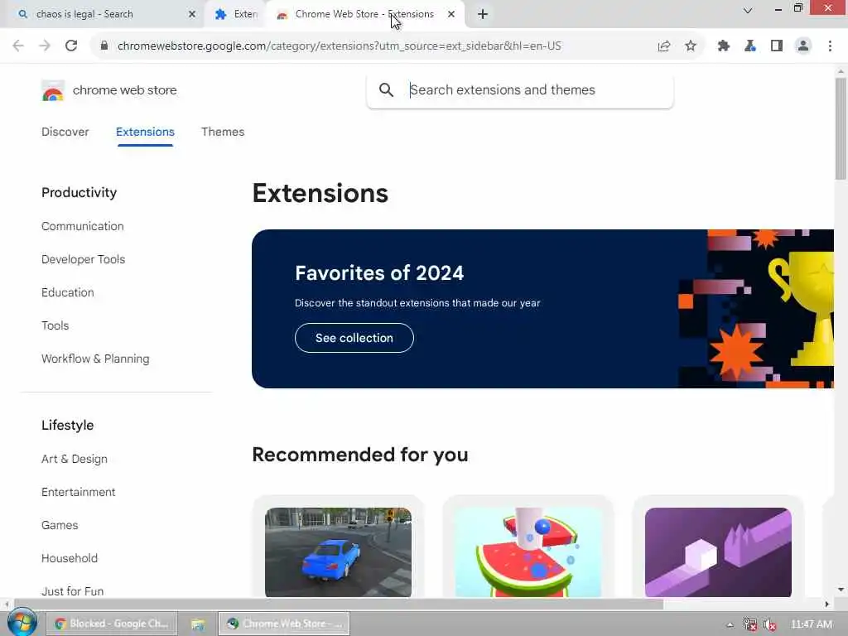Show hidden system tray icons arrow

(x=730, y=625)
